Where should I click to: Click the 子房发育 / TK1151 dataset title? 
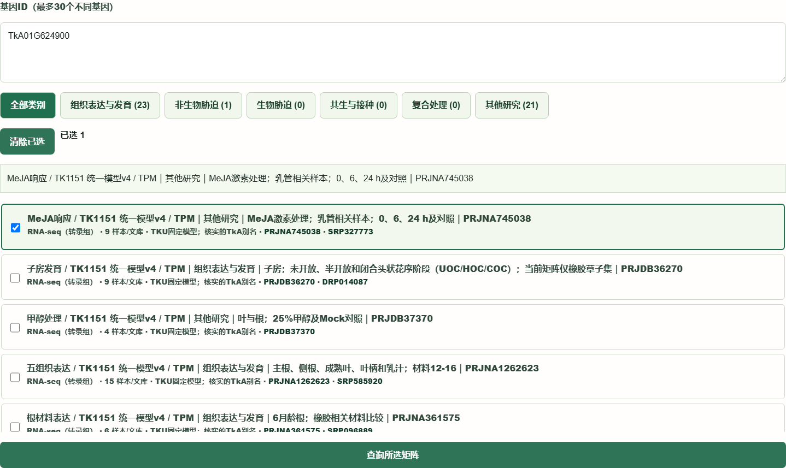(x=355, y=269)
